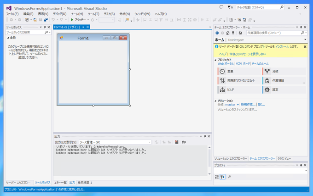
Task: Switch to the サーバー エクスプローラー tab
Action: click(x=18, y=183)
